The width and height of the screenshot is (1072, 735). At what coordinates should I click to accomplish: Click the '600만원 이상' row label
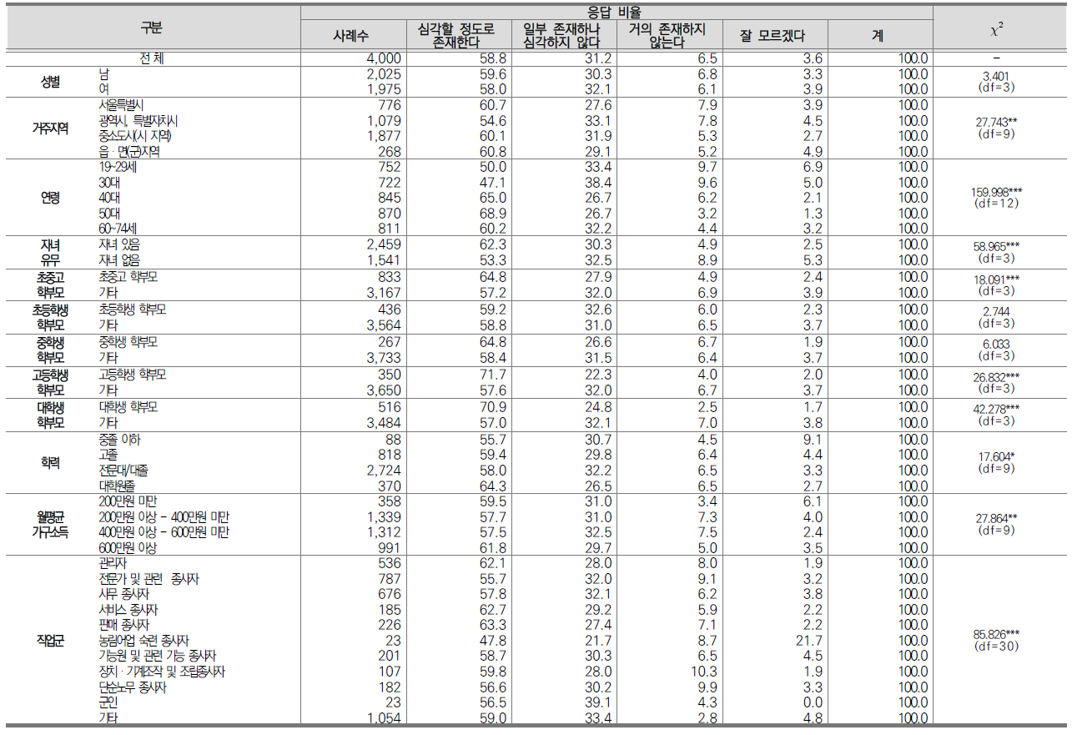click(x=128, y=548)
